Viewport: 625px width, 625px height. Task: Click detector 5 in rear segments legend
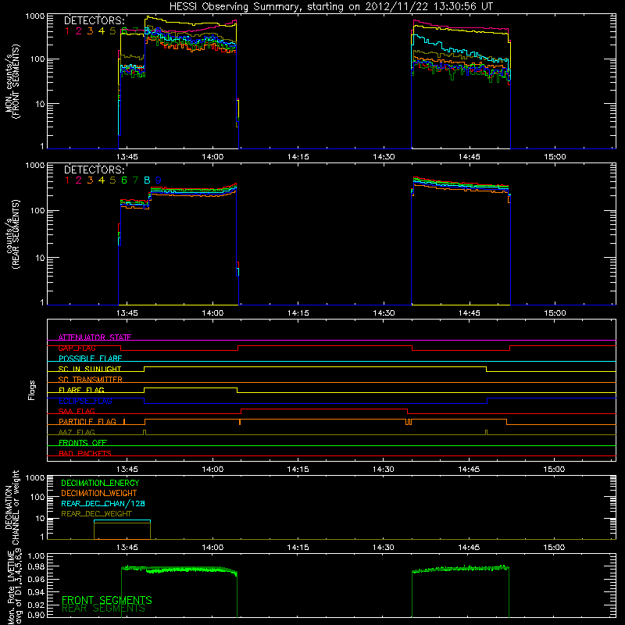coord(112,180)
